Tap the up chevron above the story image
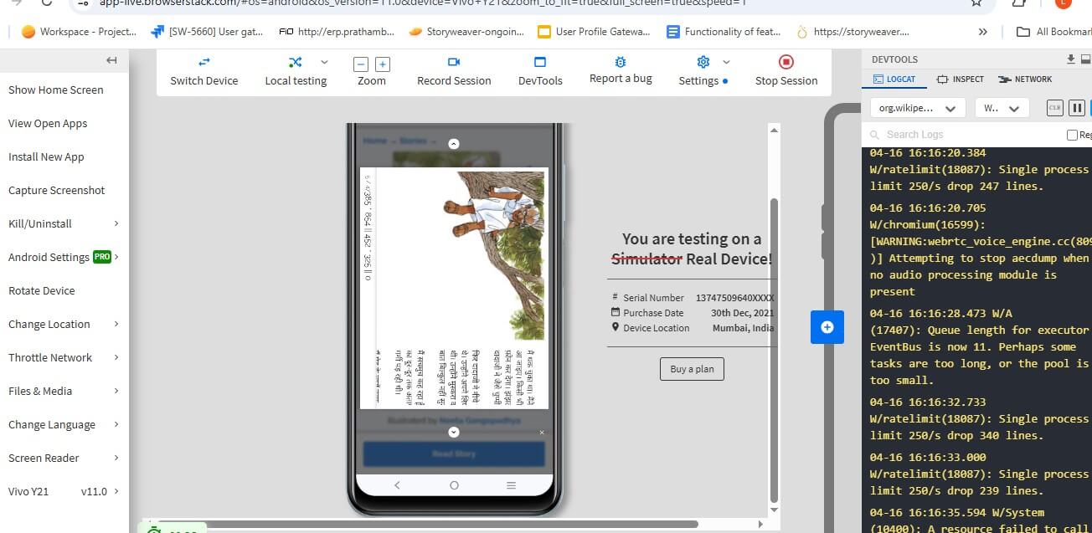1092x533 pixels. pos(454,144)
